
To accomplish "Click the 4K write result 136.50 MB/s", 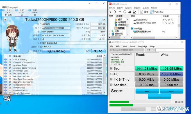I will point(171,74).
